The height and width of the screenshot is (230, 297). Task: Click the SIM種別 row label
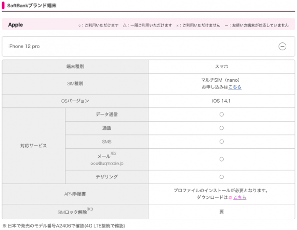pos(75,83)
